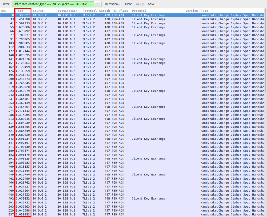Select packet 66 at time 0.678792

132,31
